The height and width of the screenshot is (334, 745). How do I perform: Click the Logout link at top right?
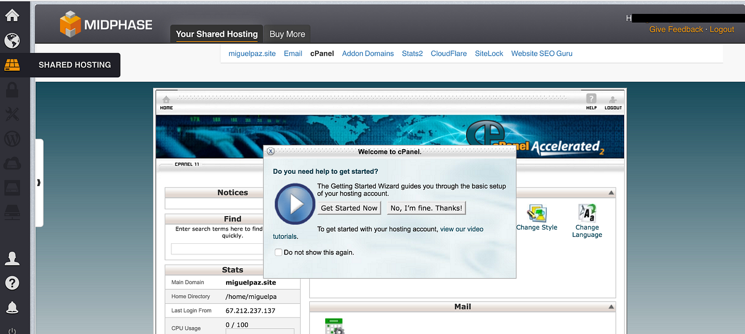coord(722,30)
